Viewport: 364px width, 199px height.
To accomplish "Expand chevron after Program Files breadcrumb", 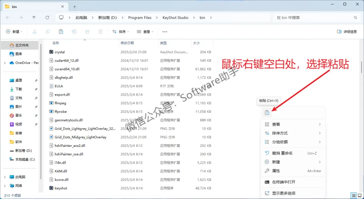I will 157,18.
